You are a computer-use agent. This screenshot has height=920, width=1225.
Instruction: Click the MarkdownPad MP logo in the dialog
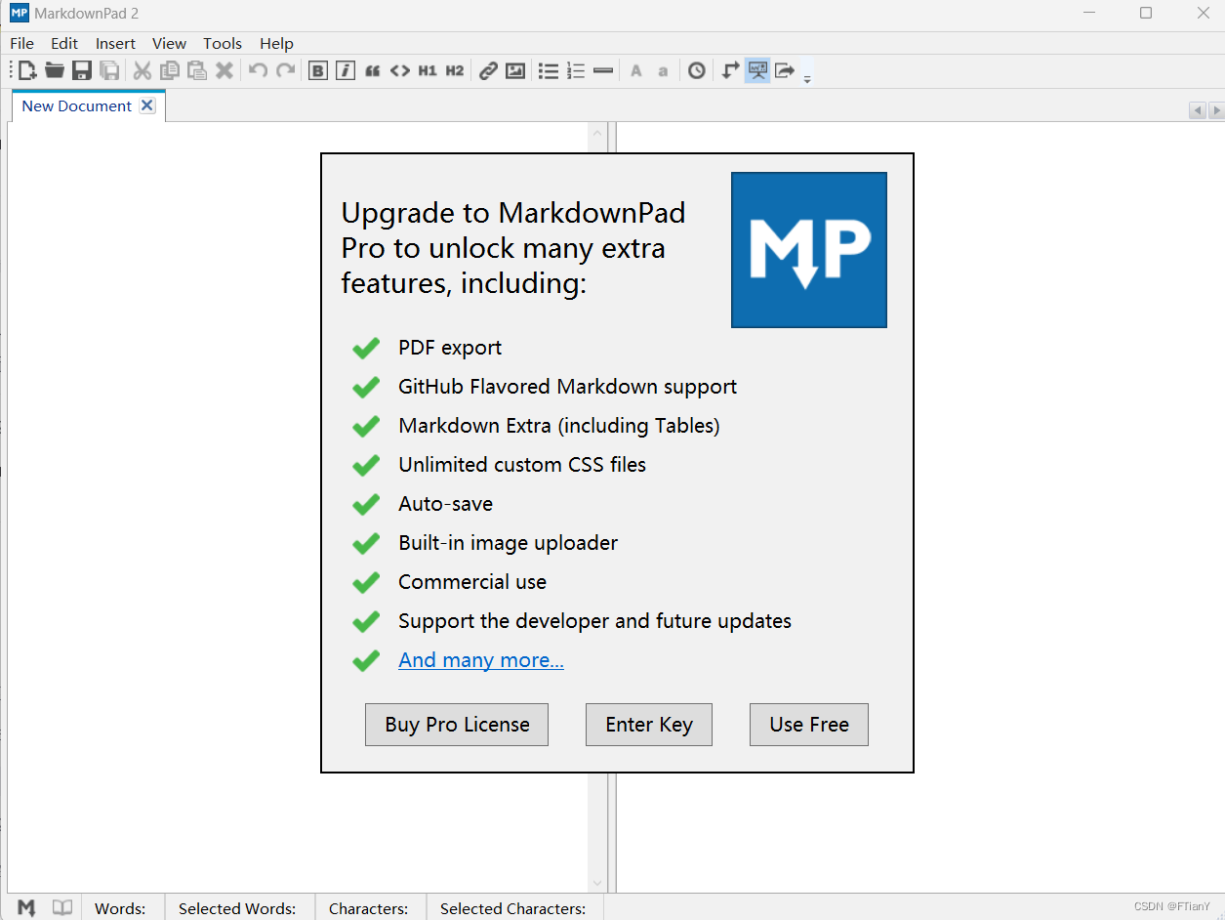click(809, 250)
